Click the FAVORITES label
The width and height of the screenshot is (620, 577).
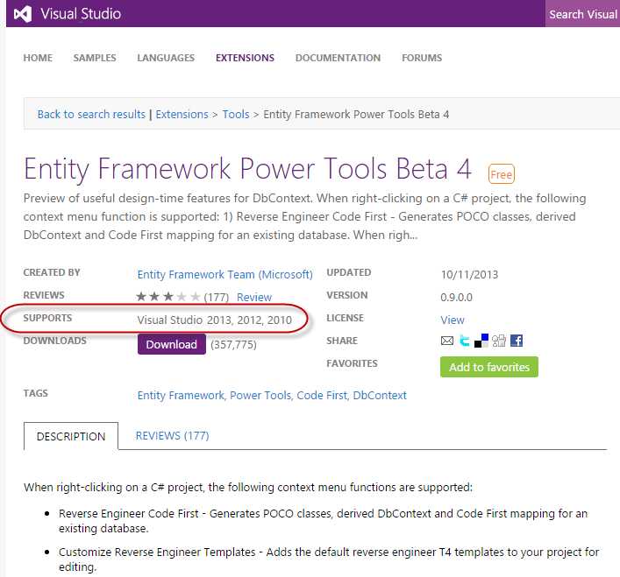point(352,363)
